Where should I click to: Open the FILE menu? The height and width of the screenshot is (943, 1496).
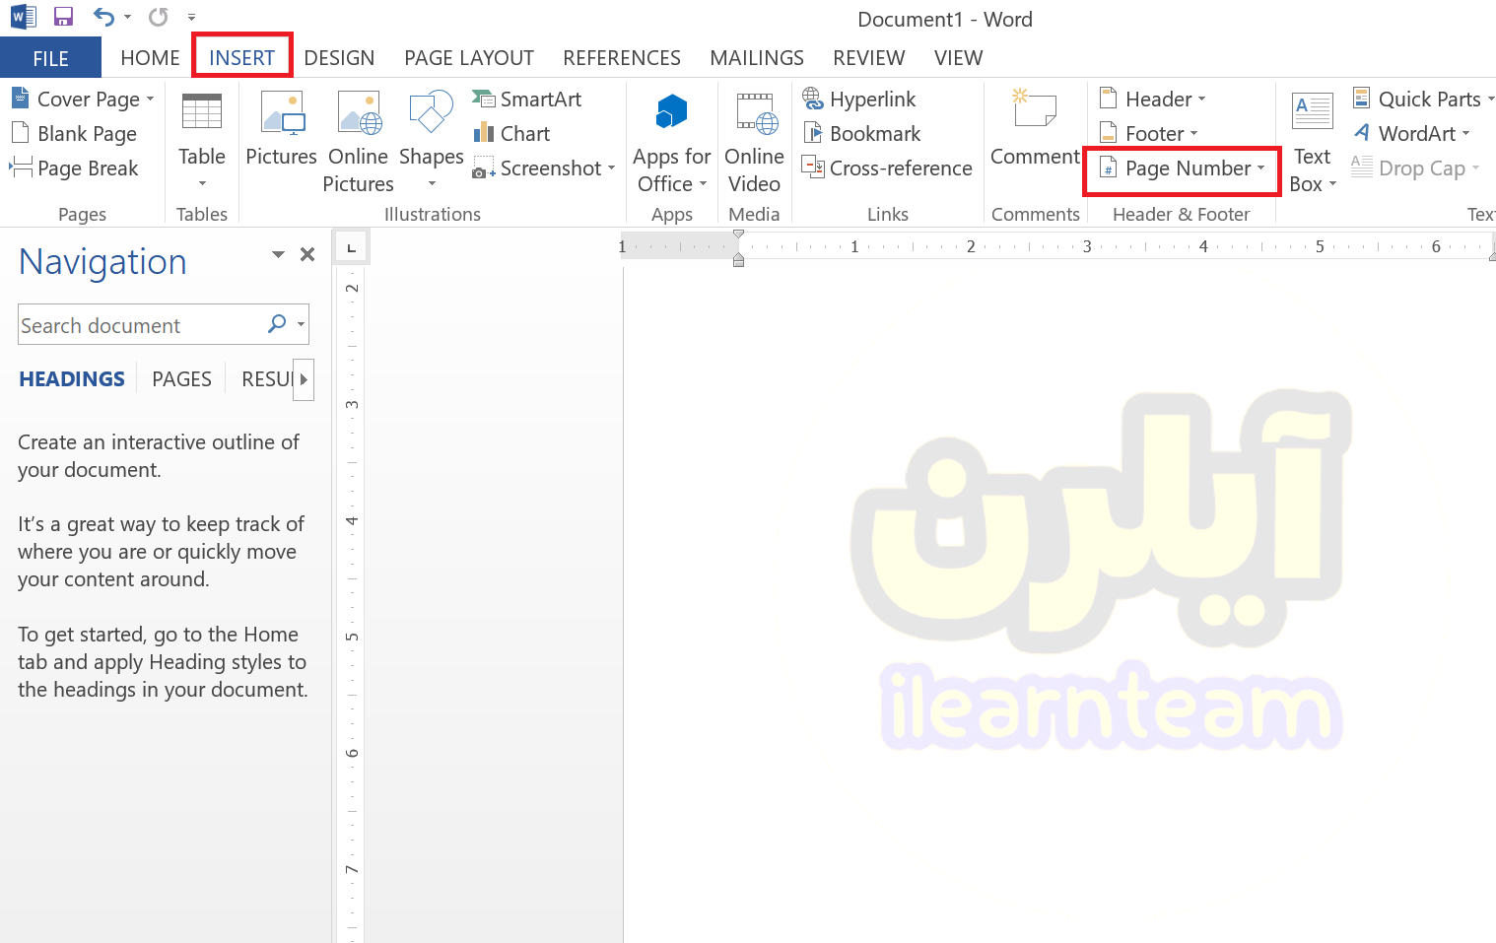click(50, 58)
